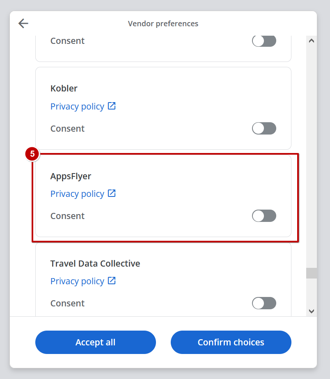
Task: Enable the Consent toggle for AppsFlyer
Action: pyautogui.click(x=264, y=216)
